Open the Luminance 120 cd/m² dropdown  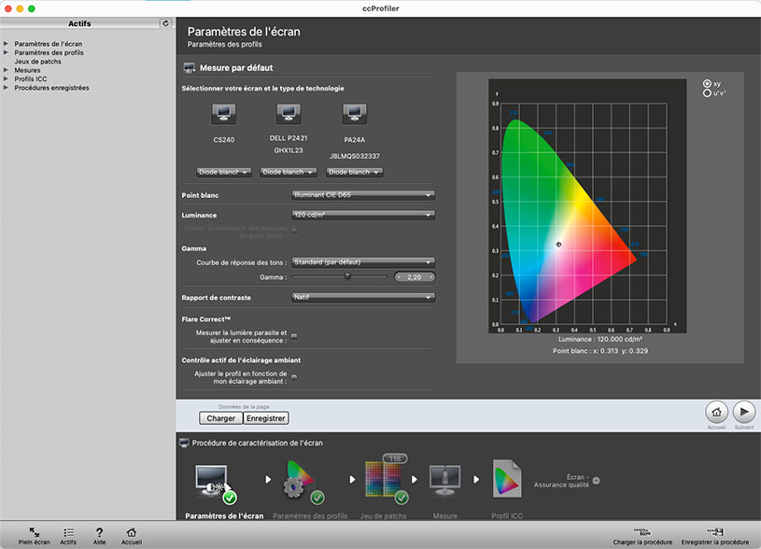tap(363, 215)
